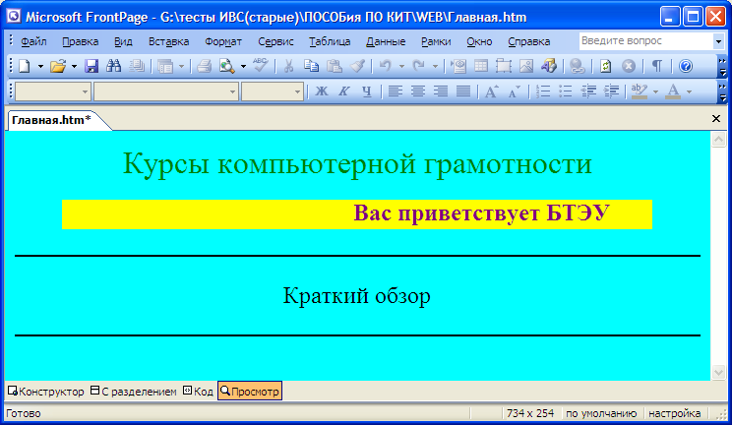Open the Drawing toolbar icon

coord(549,66)
